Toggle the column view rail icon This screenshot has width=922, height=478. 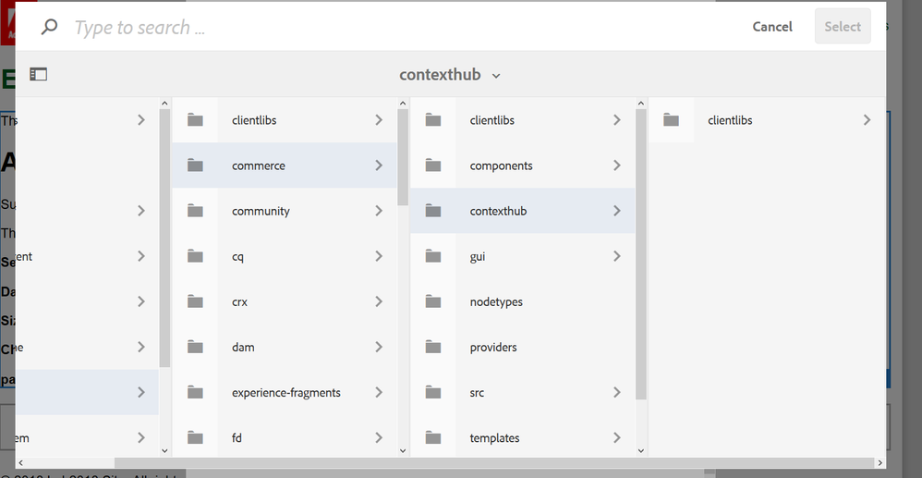click(x=38, y=75)
